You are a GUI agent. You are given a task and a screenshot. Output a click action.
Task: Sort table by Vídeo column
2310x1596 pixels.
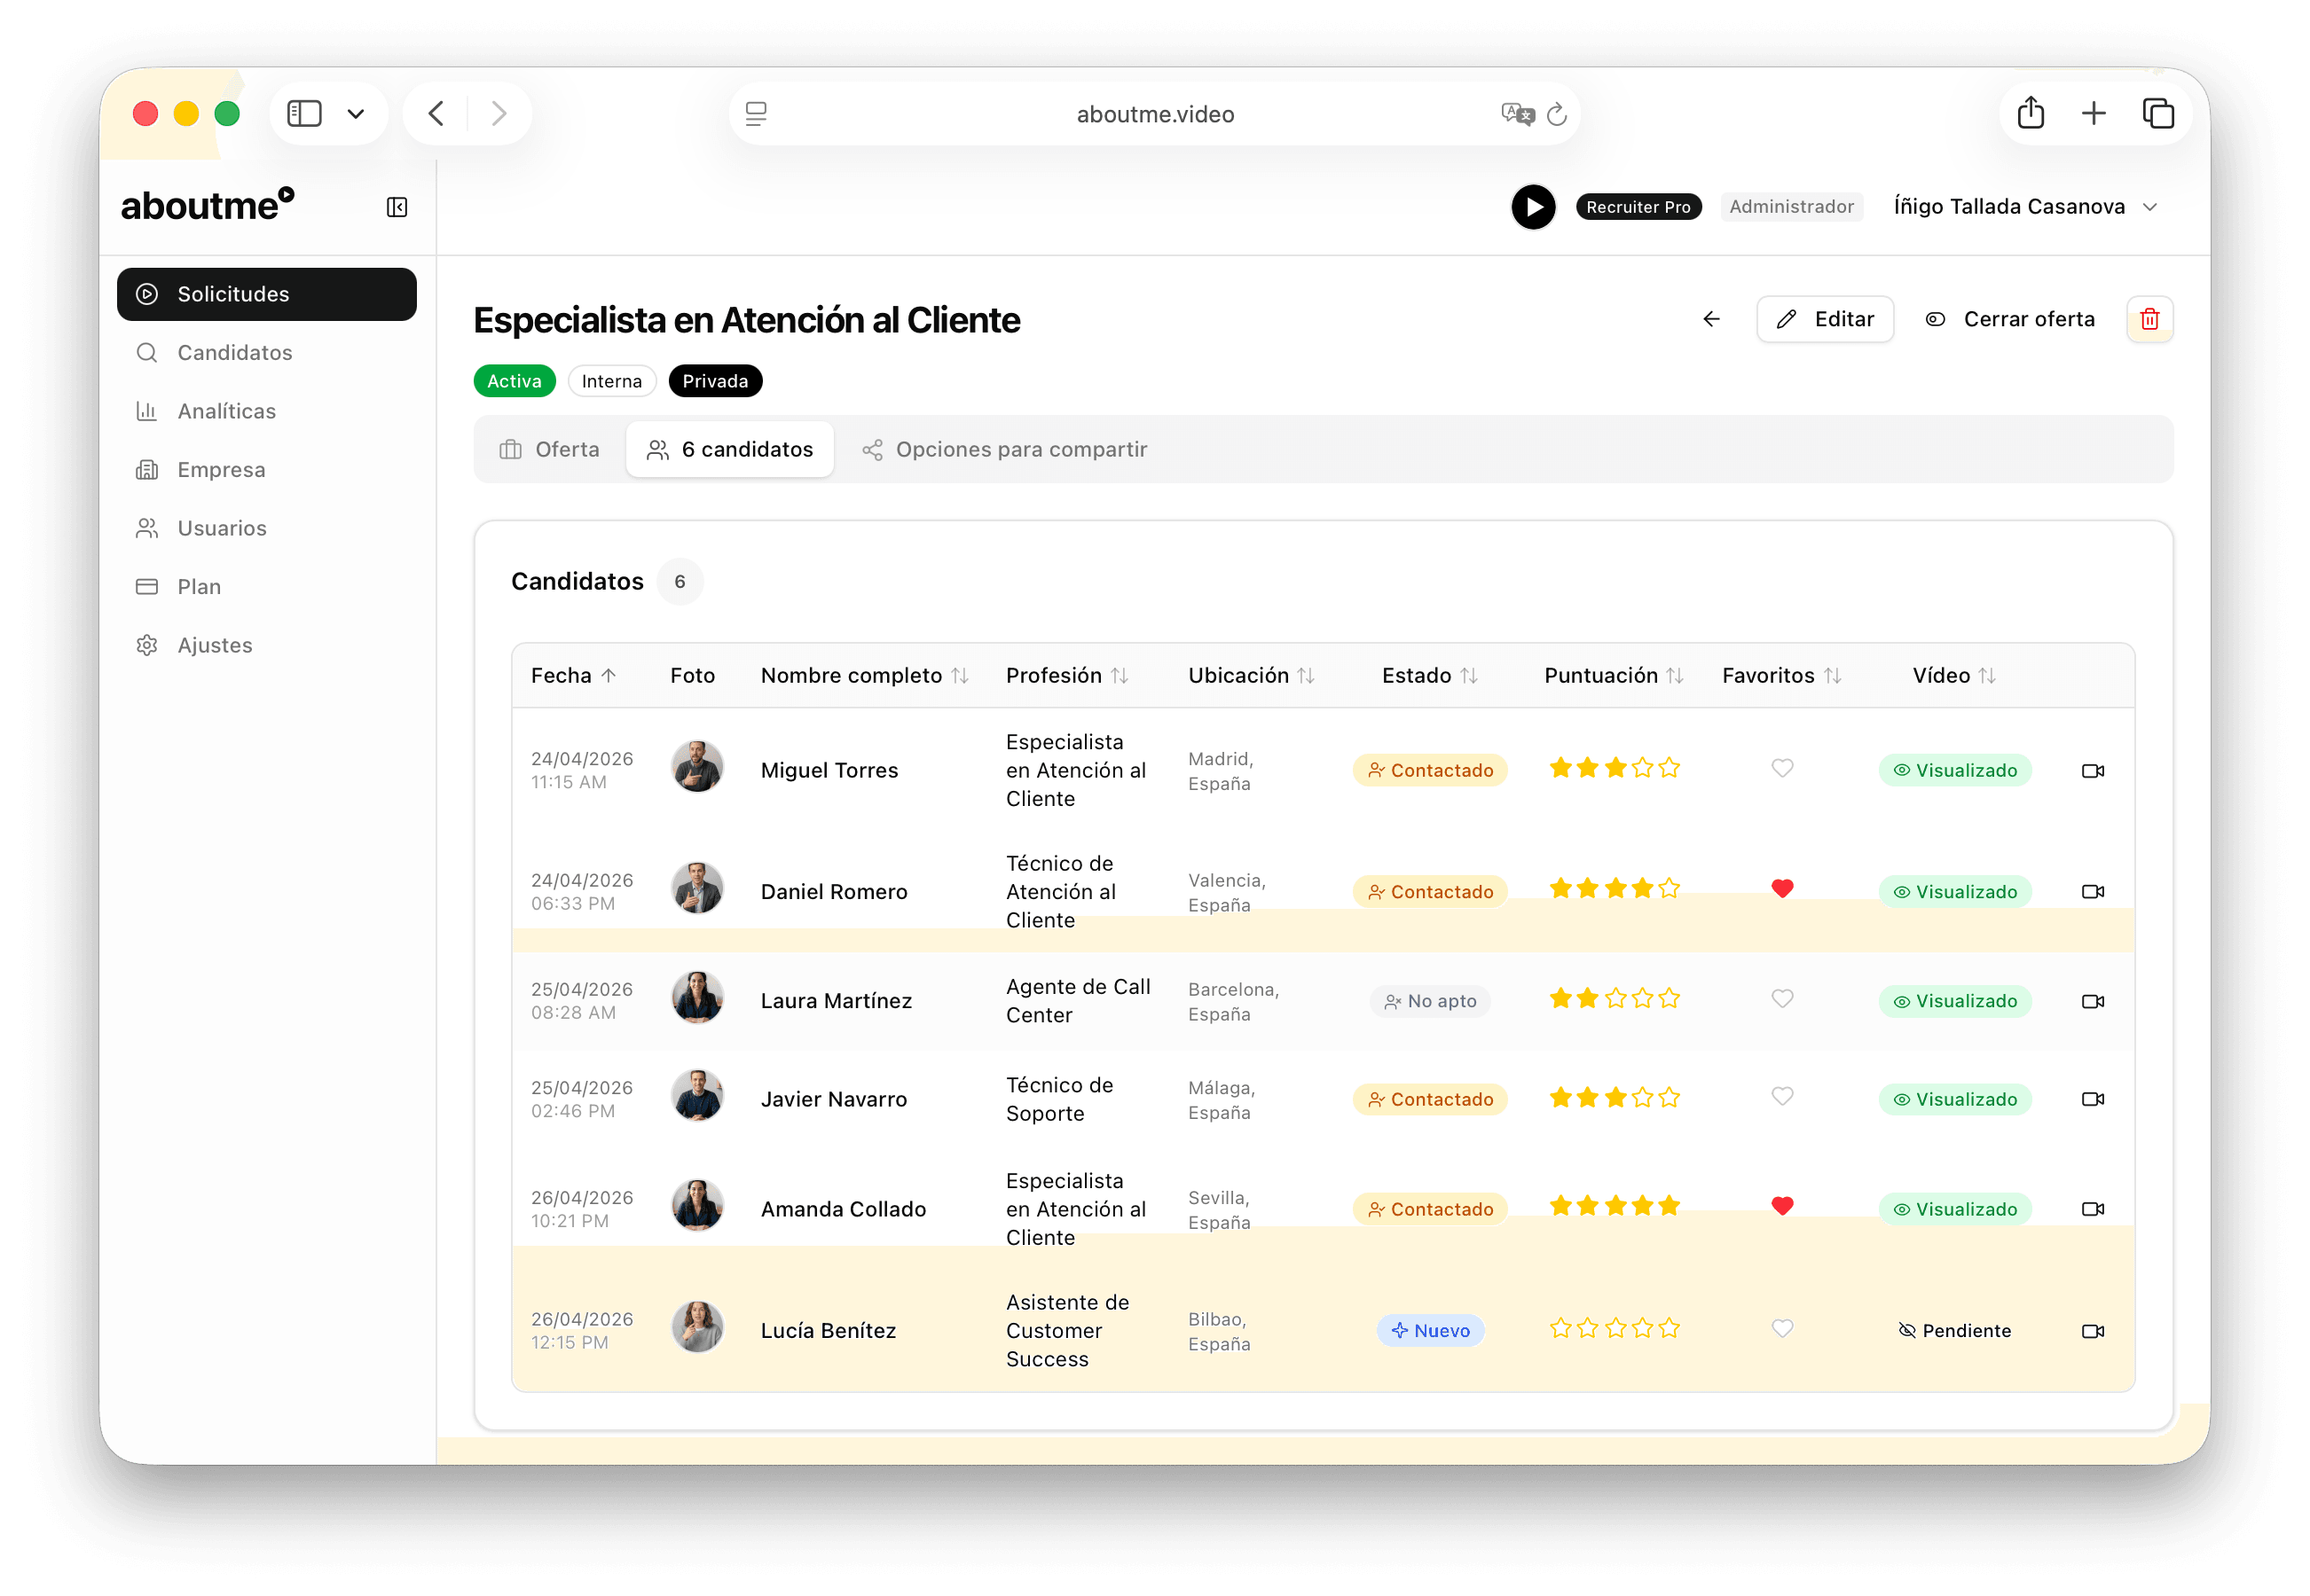pos(1955,675)
